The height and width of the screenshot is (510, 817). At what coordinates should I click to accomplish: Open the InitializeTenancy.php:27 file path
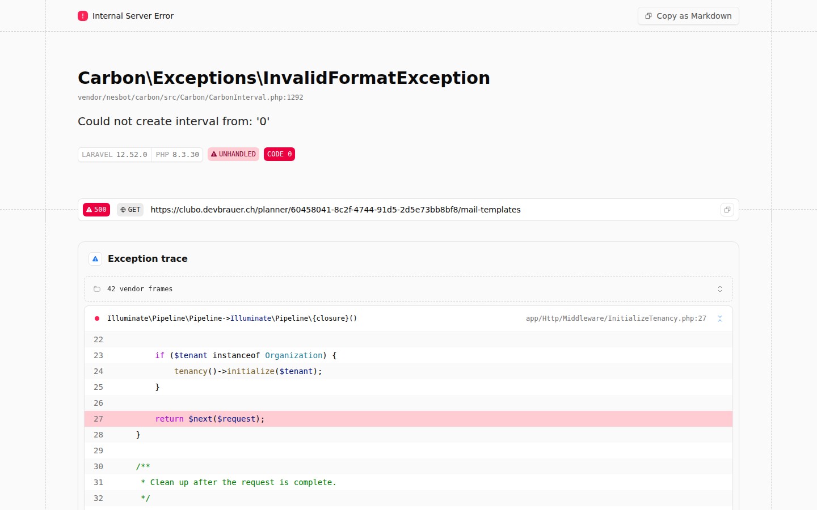pyautogui.click(x=616, y=318)
